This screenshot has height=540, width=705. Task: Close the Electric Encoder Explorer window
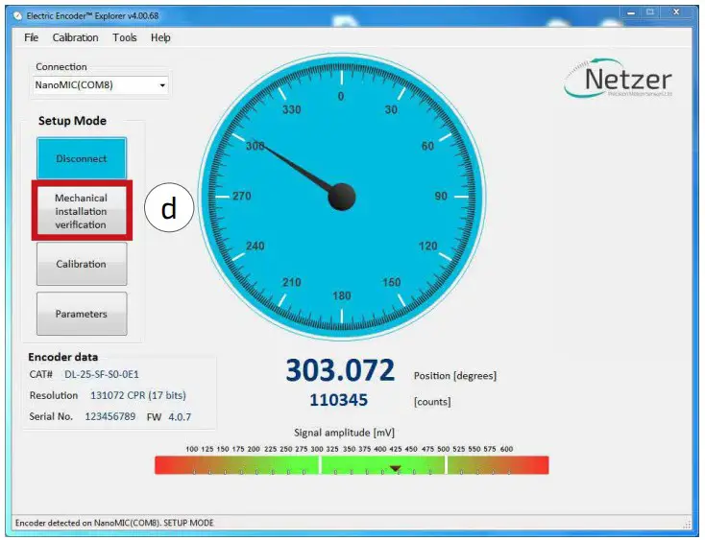(676, 12)
